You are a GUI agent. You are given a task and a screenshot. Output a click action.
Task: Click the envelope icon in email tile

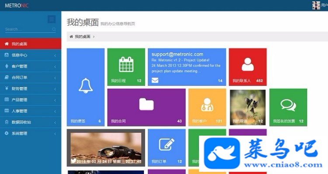click(155, 80)
